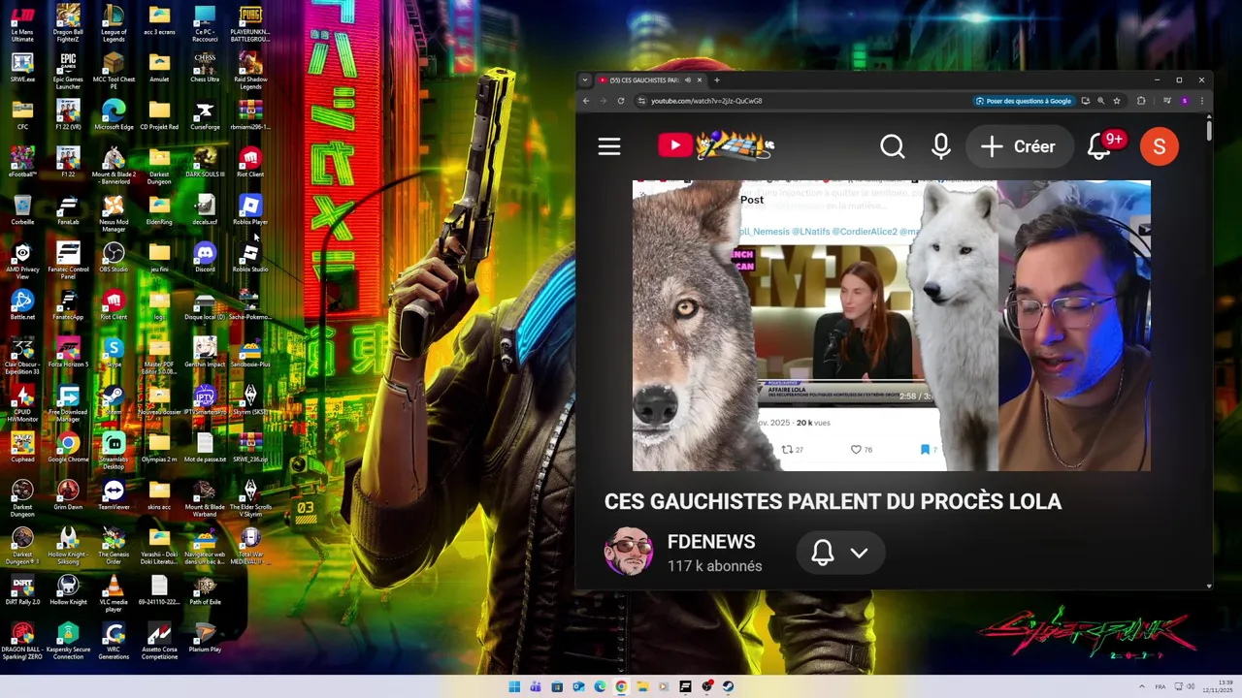The image size is (1242, 698).
Task: Select the Mot de passe.txt file
Action: click(205, 448)
